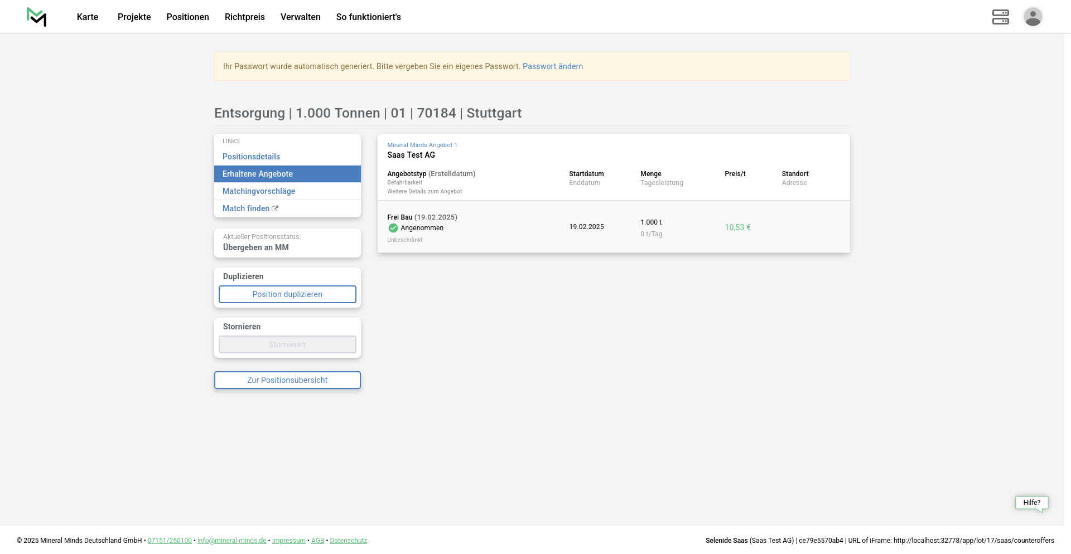Select Erhaltene Angebote sidebar entry

258,174
